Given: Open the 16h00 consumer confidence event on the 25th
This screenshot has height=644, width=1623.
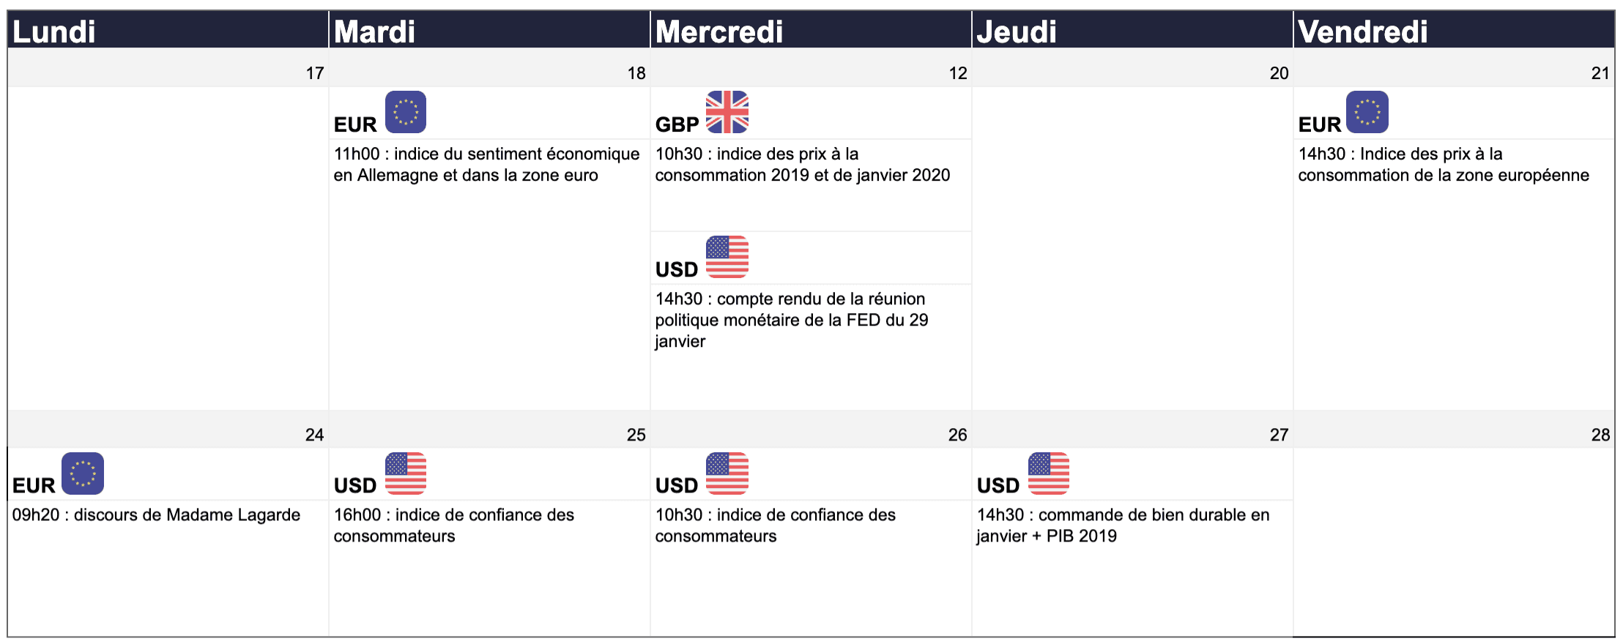Looking at the screenshot, I should (453, 525).
